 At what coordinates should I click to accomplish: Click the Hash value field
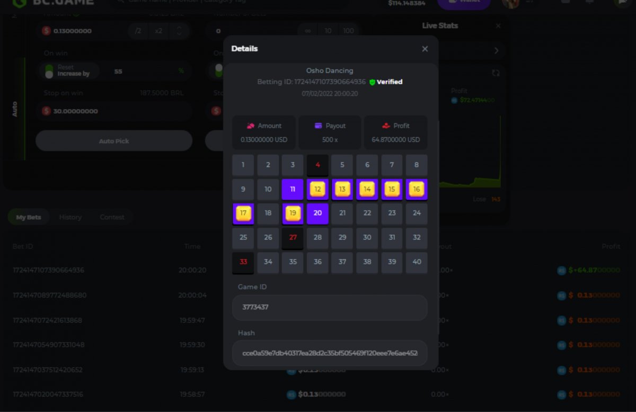(x=330, y=353)
